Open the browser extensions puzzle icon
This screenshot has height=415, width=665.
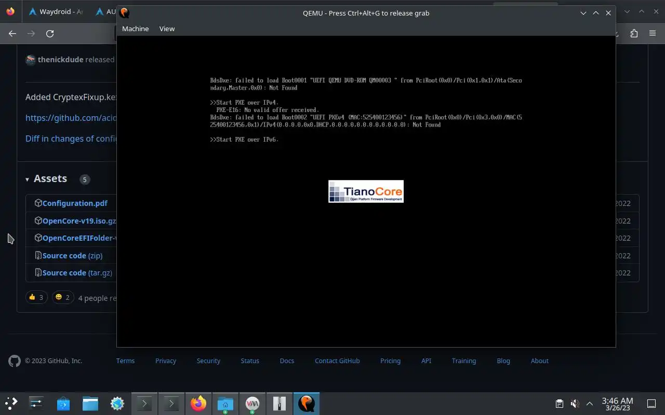click(x=634, y=33)
